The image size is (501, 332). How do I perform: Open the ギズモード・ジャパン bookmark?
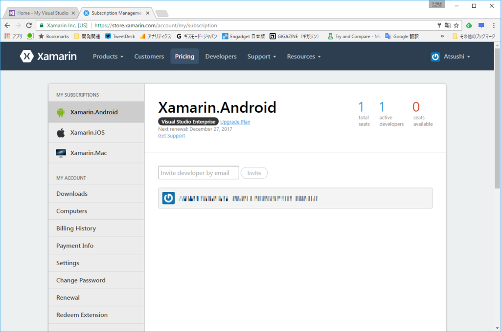coord(197,36)
